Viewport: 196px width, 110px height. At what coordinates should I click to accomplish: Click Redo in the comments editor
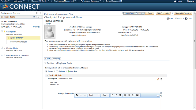(x=85, y=95)
